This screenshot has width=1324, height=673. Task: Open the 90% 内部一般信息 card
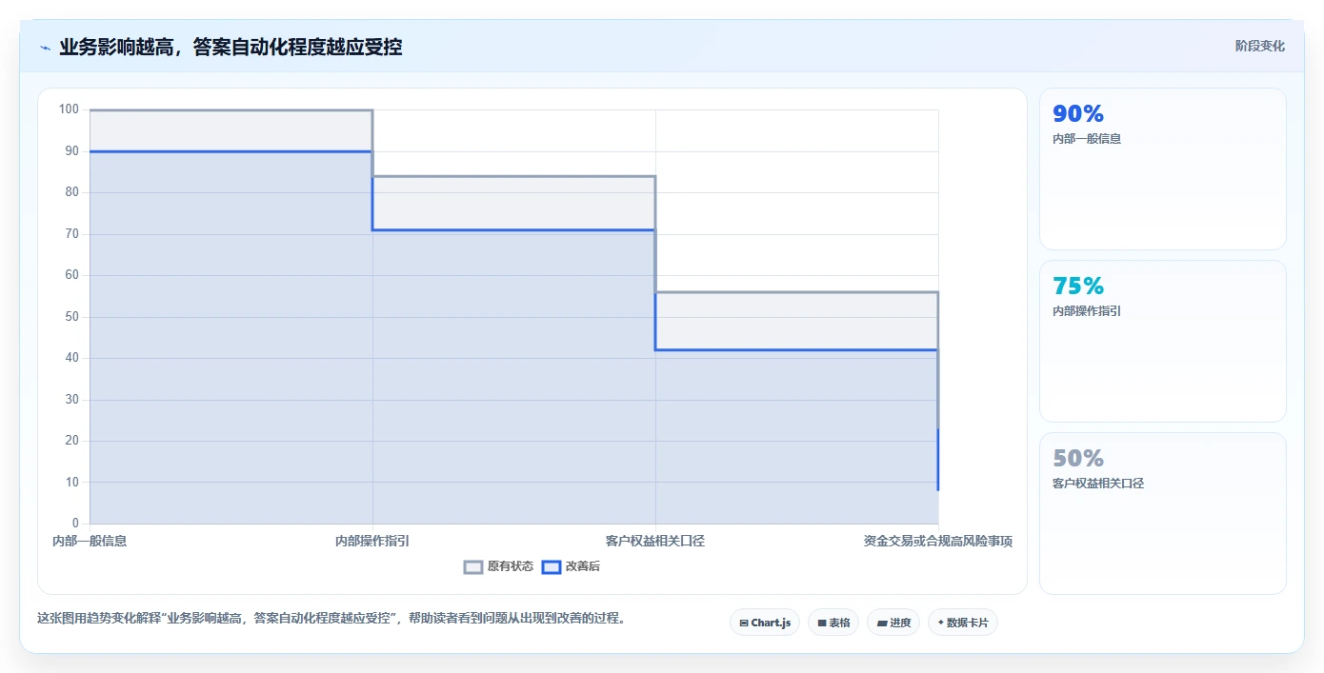point(1163,169)
